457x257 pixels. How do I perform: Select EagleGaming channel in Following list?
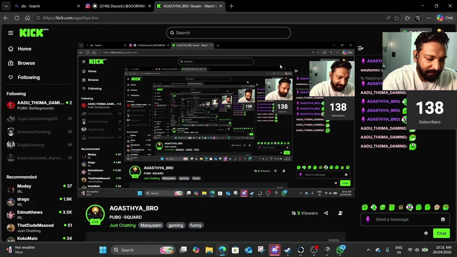click(x=39, y=145)
